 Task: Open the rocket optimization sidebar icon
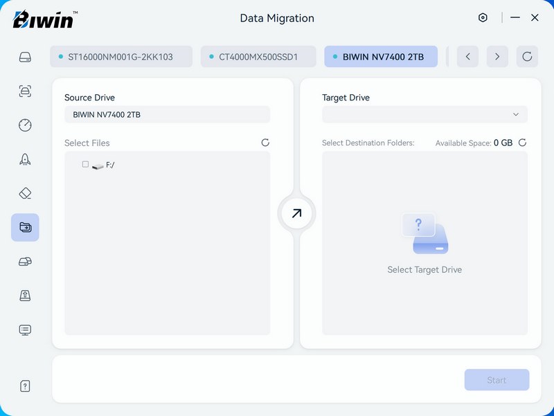25,159
